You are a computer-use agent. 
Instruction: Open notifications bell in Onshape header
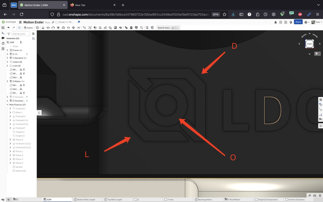[x=276, y=22]
